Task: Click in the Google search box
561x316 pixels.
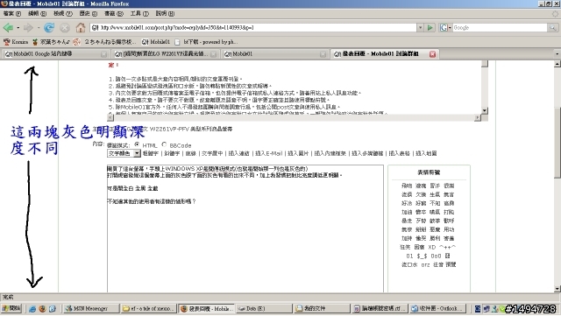Action: 500,27
